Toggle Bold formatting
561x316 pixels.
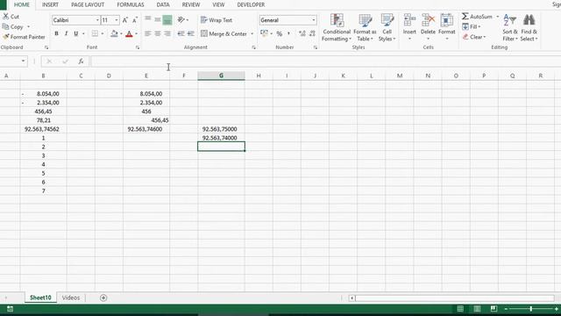click(56, 33)
